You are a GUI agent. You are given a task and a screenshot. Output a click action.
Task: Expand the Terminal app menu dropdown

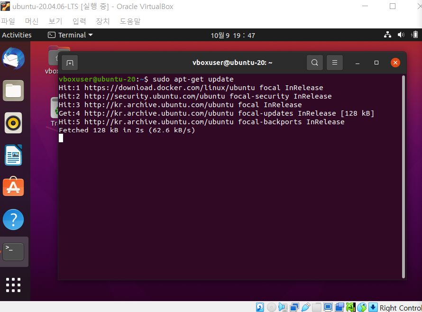click(70, 35)
